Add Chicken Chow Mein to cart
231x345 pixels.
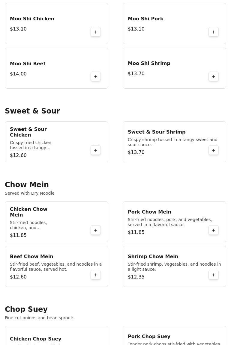pyautogui.click(x=96, y=230)
